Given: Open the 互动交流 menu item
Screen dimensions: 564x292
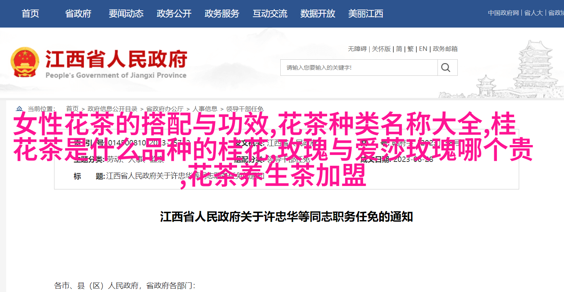Looking at the screenshot, I should click(270, 14).
